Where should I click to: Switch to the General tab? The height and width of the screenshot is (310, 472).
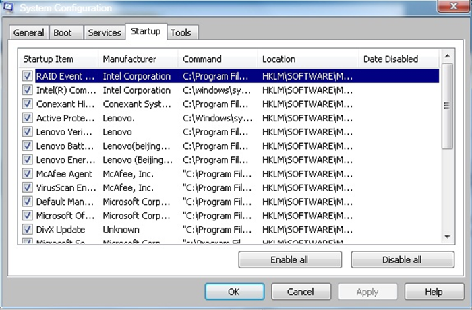[x=28, y=32]
